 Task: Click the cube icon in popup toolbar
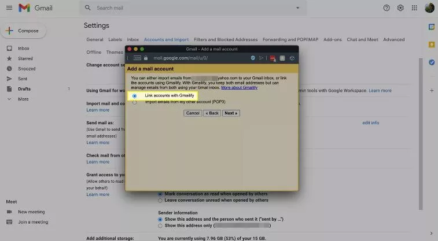coord(292,58)
